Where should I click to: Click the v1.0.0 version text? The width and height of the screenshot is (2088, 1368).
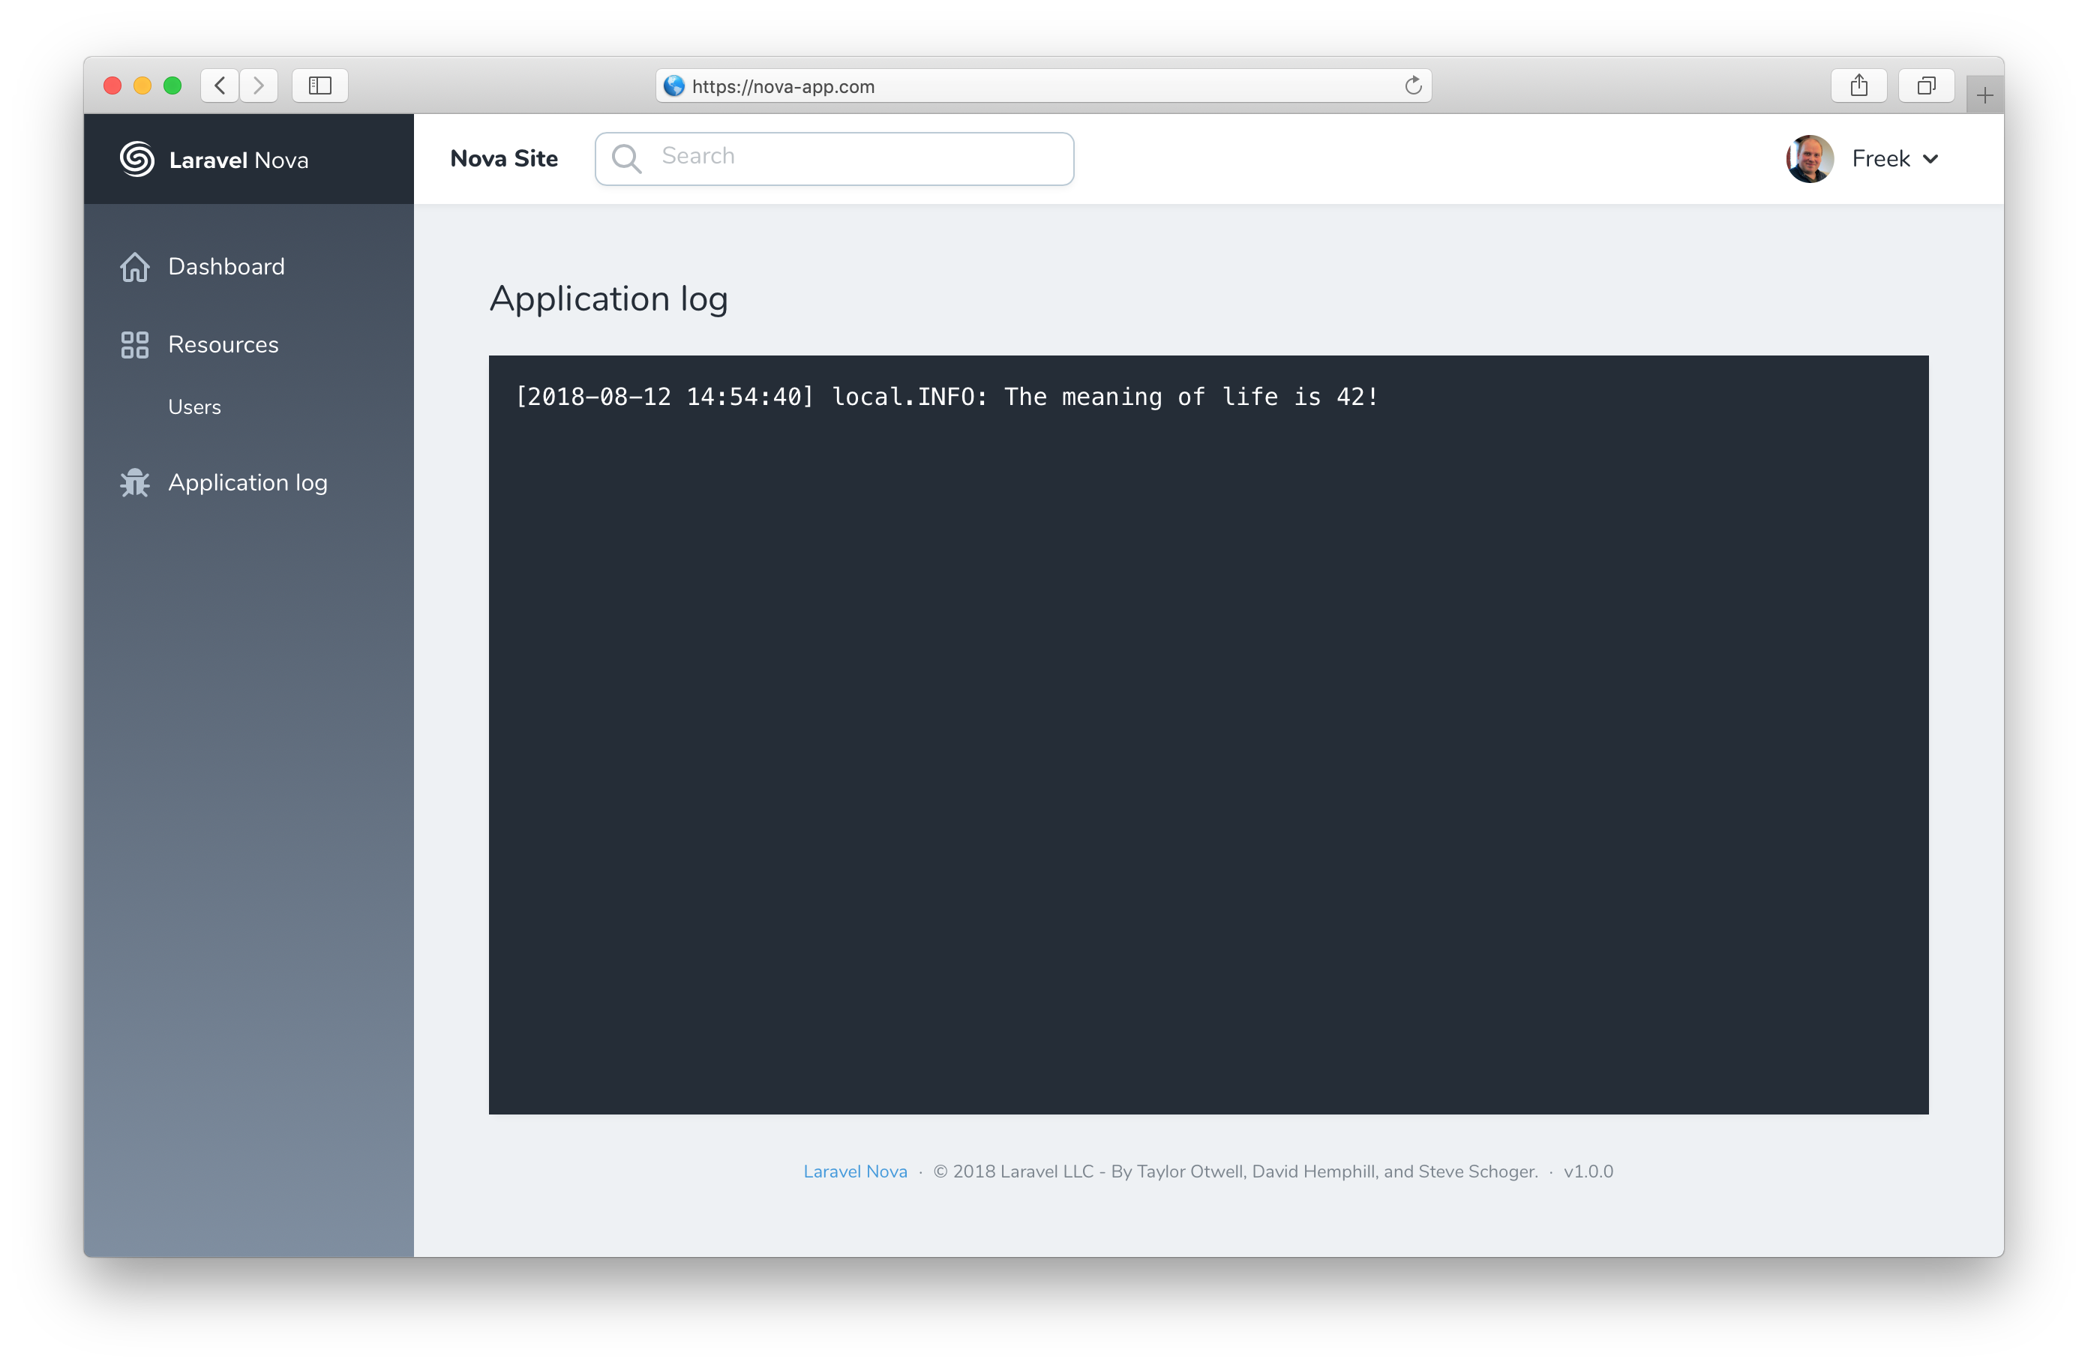point(1588,1171)
